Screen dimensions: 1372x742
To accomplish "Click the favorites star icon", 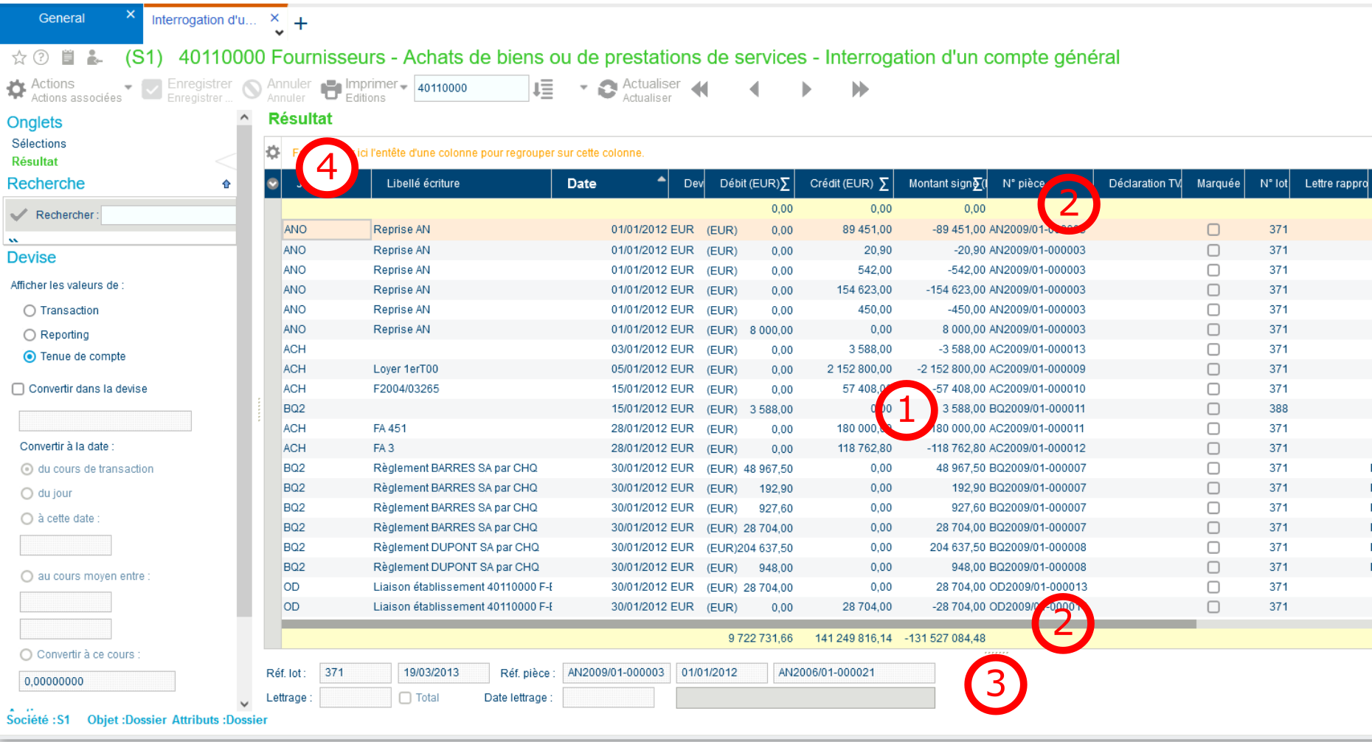I will click(x=19, y=58).
